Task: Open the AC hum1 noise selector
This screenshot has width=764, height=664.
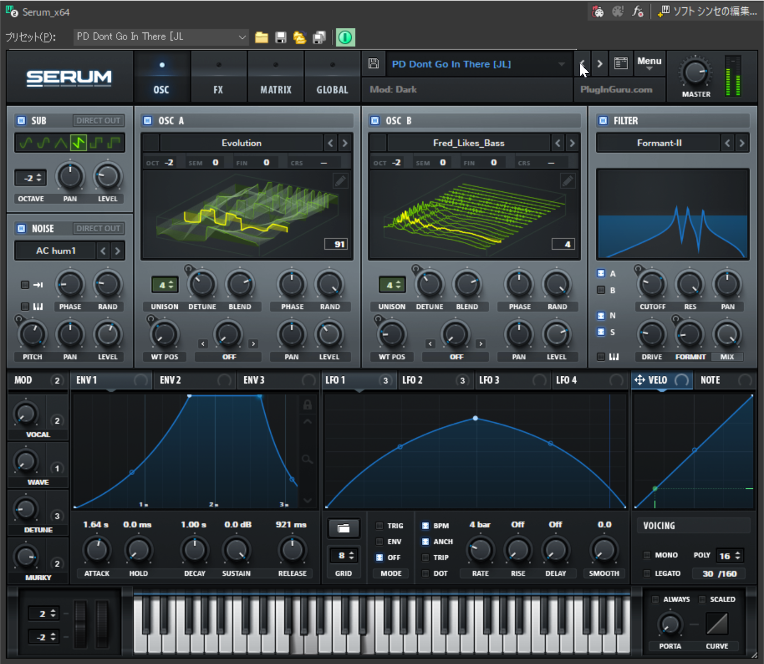Action: coord(56,251)
